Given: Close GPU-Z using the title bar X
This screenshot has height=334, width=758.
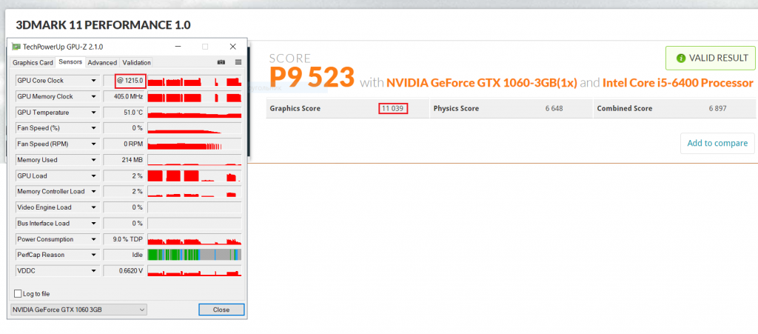Looking at the screenshot, I should 232,47.
